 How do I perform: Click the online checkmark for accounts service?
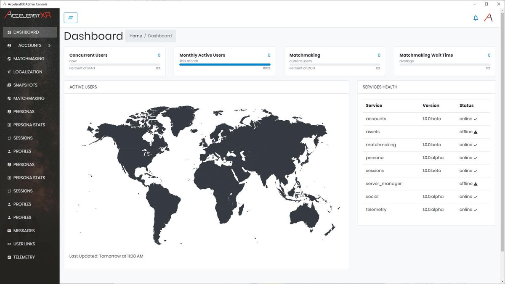pos(476,119)
